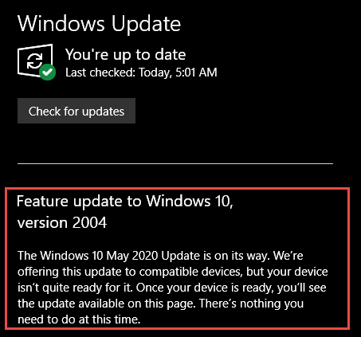Click the 5:01 AM timestamp
Screen dimensions: 361x337
[196, 72]
